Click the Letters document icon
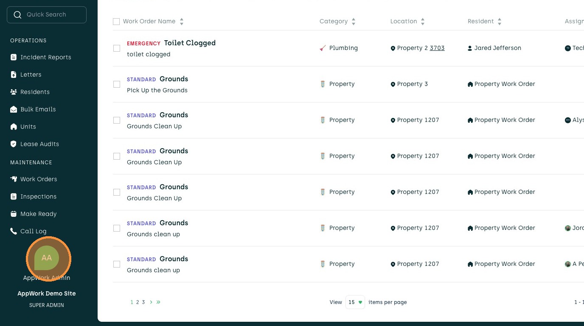The image size is (584, 326). 14,75
